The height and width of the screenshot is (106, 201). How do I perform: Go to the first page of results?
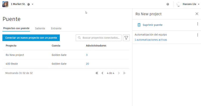click(97, 73)
